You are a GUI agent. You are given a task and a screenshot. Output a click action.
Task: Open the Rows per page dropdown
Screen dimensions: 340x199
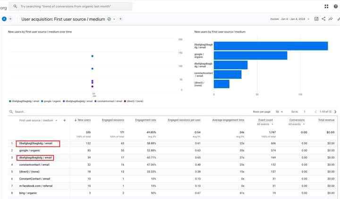[x=279, y=112]
